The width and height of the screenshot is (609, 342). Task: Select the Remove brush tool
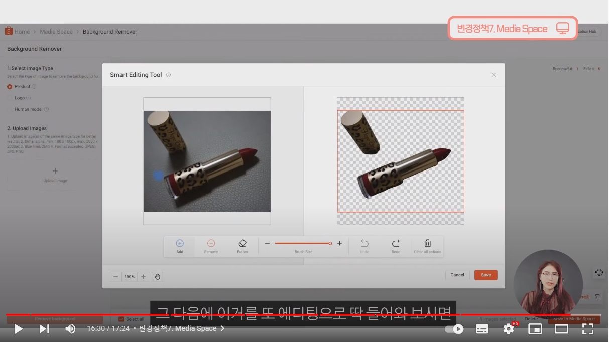tap(211, 246)
